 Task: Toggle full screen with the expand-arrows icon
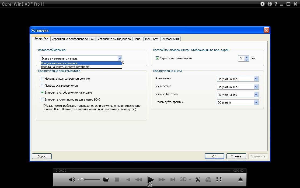(x=219, y=180)
